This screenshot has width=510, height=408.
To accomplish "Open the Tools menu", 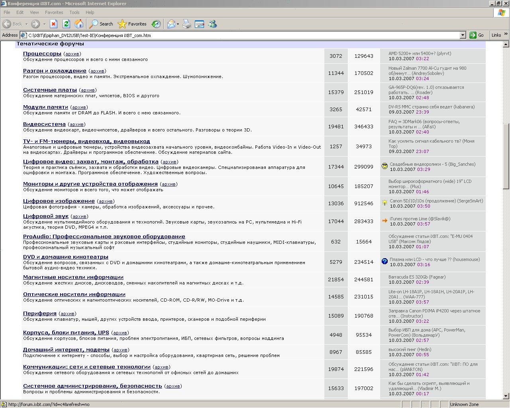I will point(74,12).
